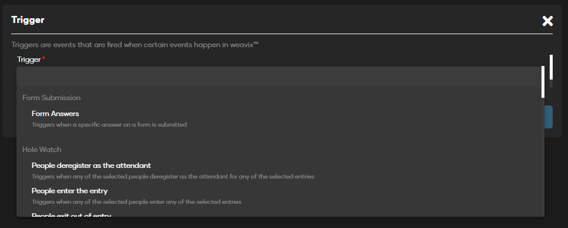Viewport: 568px width, 228px height.
Task: Click the dropdown list's white scrollbar thumb
Action: [x=543, y=82]
